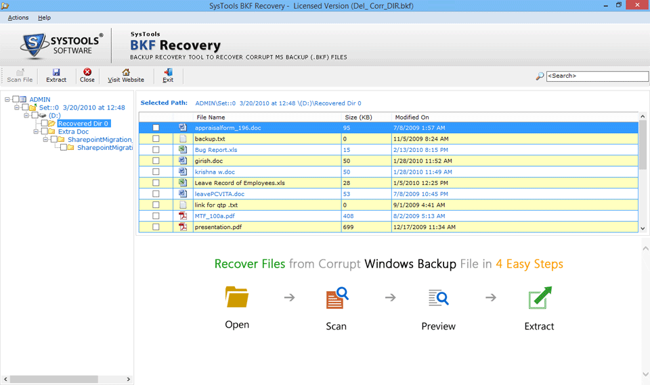Select checkbox for krishna w.doc
Image resolution: width=650 pixels, height=385 pixels.
pos(156,172)
